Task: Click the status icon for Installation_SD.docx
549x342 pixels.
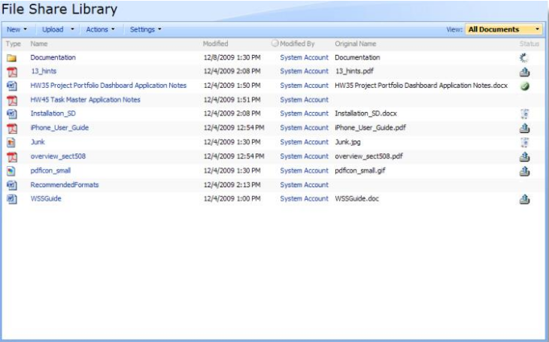Action: tap(524, 113)
